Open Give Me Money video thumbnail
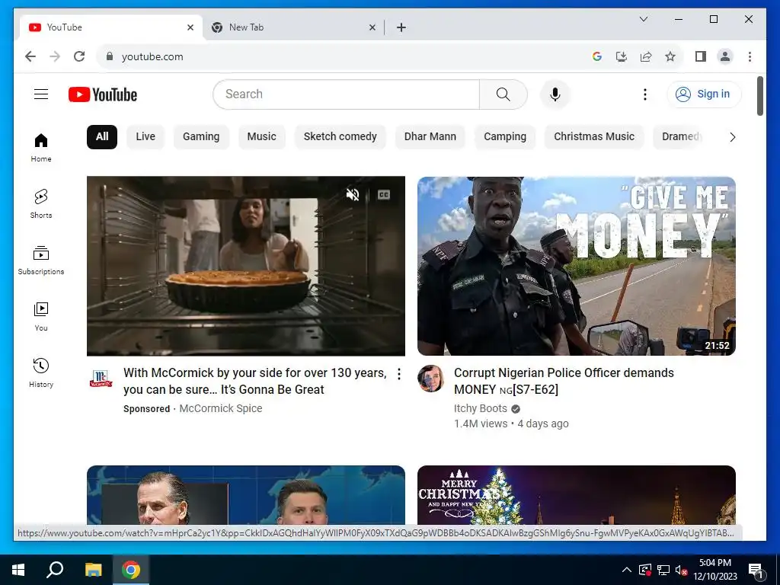 577,266
